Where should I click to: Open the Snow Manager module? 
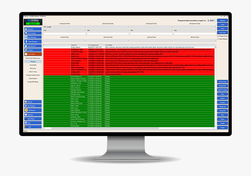33,37
